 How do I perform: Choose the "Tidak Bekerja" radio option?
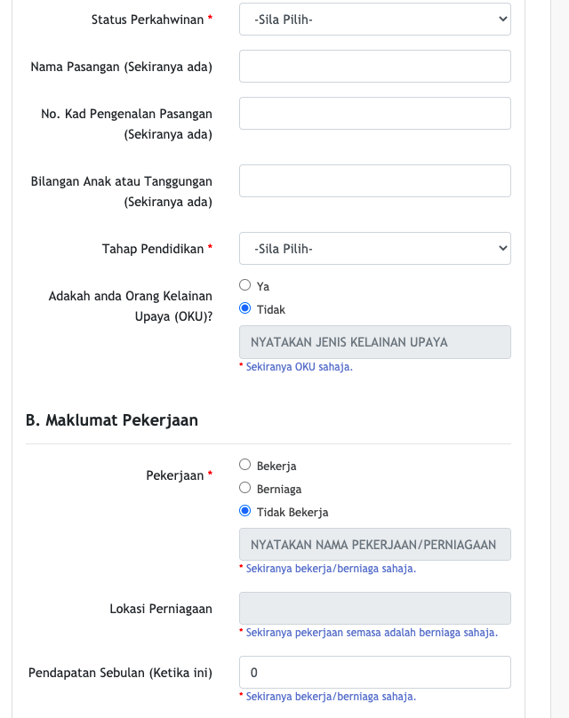tap(245, 511)
